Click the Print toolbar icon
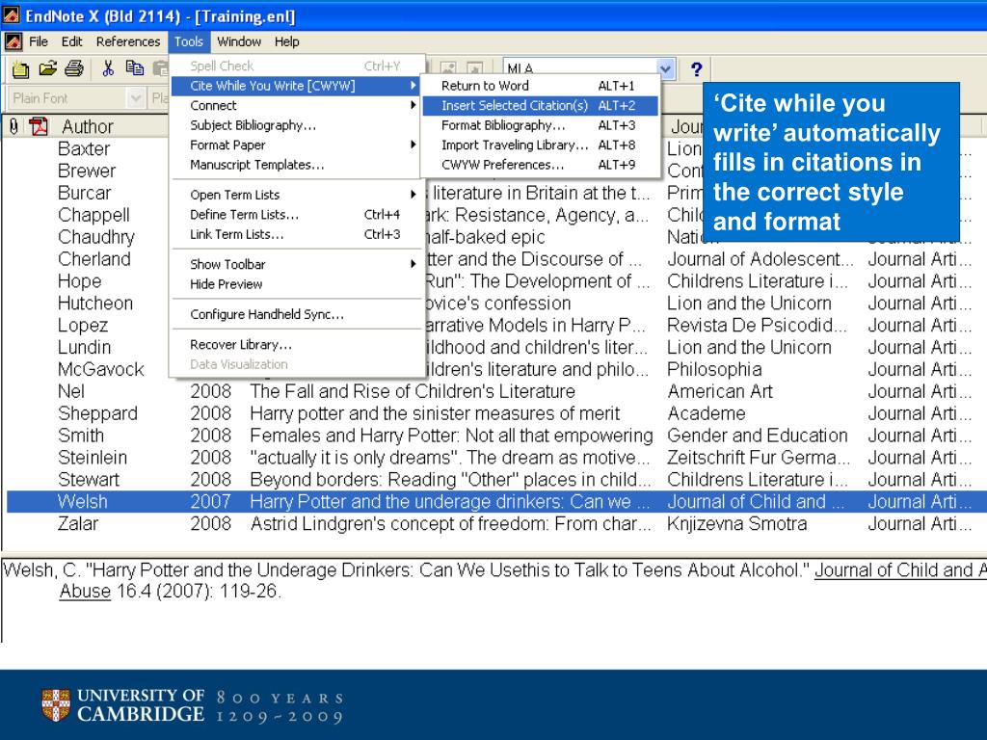This screenshot has height=740, width=987. [x=74, y=68]
